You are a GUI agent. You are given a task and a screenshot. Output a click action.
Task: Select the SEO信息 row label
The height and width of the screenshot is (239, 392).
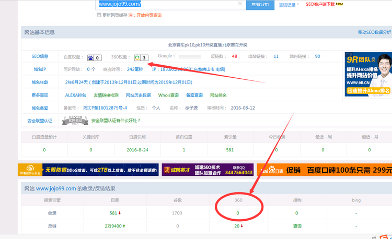[x=40, y=56]
